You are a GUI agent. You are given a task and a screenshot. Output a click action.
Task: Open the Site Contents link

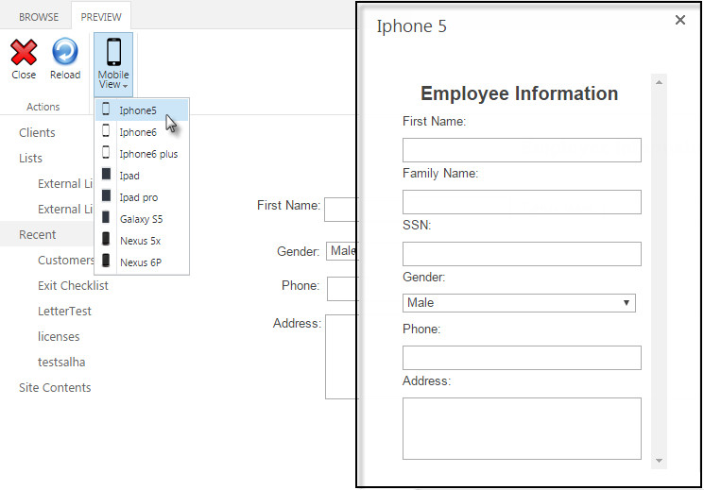coord(55,388)
